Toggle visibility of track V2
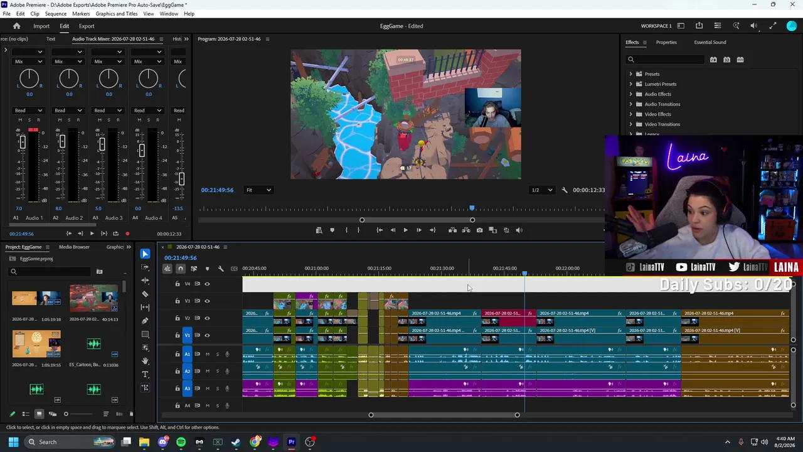This screenshot has height=452, width=803. pyautogui.click(x=208, y=318)
